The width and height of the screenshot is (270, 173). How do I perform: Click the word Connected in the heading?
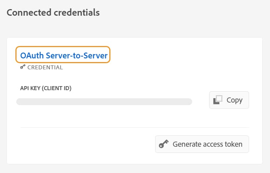[28, 12]
